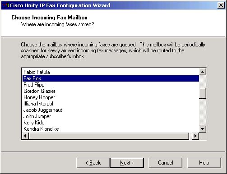Select the Fax Box mailbox entry
The image size is (227, 174).
tap(111, 78)
